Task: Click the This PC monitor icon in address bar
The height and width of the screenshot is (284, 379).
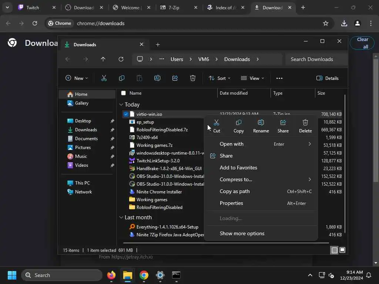Action: (140, 59)
